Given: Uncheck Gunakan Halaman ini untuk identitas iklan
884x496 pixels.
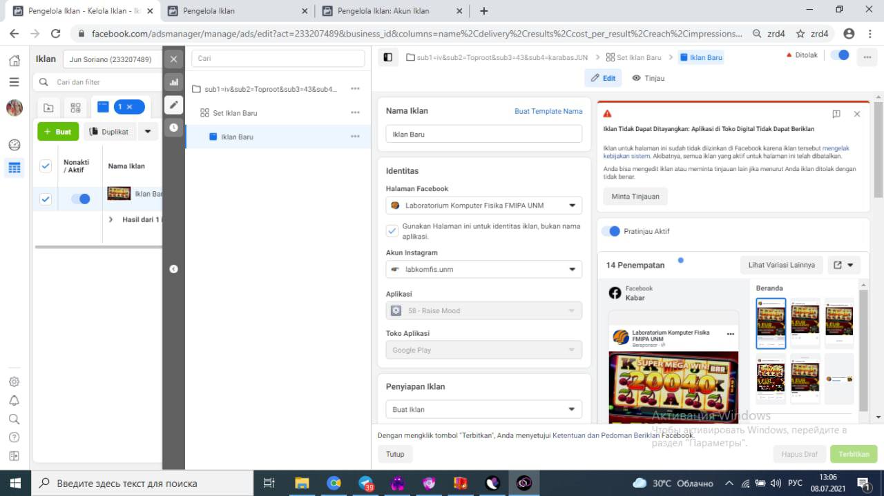Looking at the screenshot, I should (x=392, y=230).
